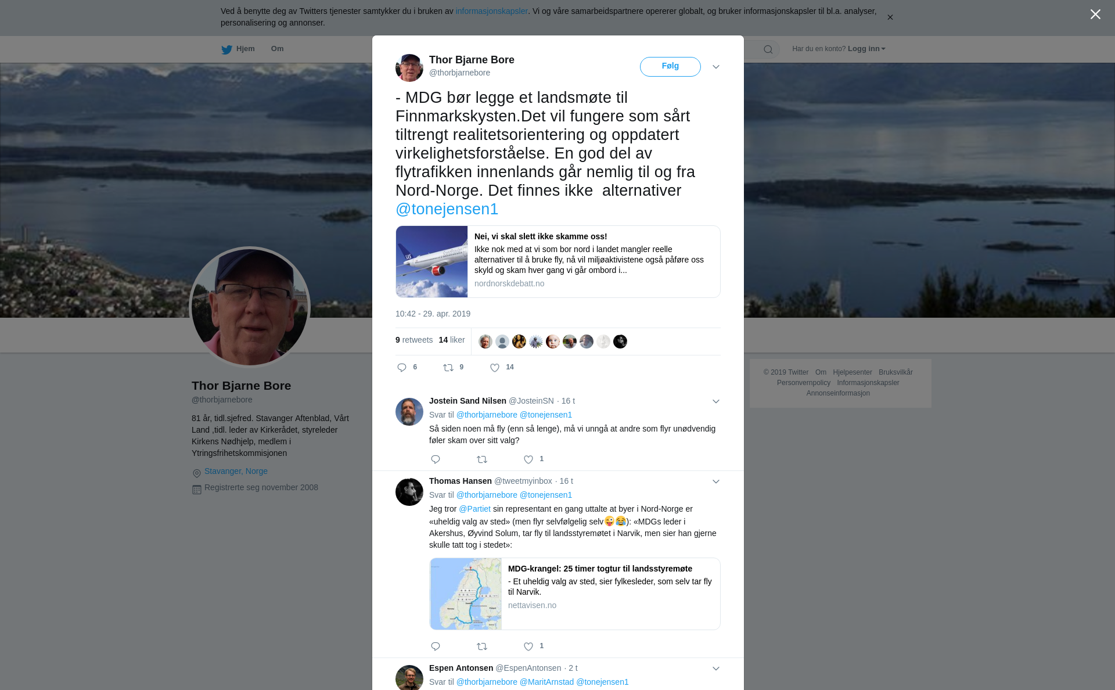
Task: Retweet Thomas Hansen's reply
Action: [x=482, y=646]
